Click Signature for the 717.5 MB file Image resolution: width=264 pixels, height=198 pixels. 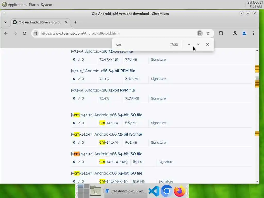pos(158,98)
